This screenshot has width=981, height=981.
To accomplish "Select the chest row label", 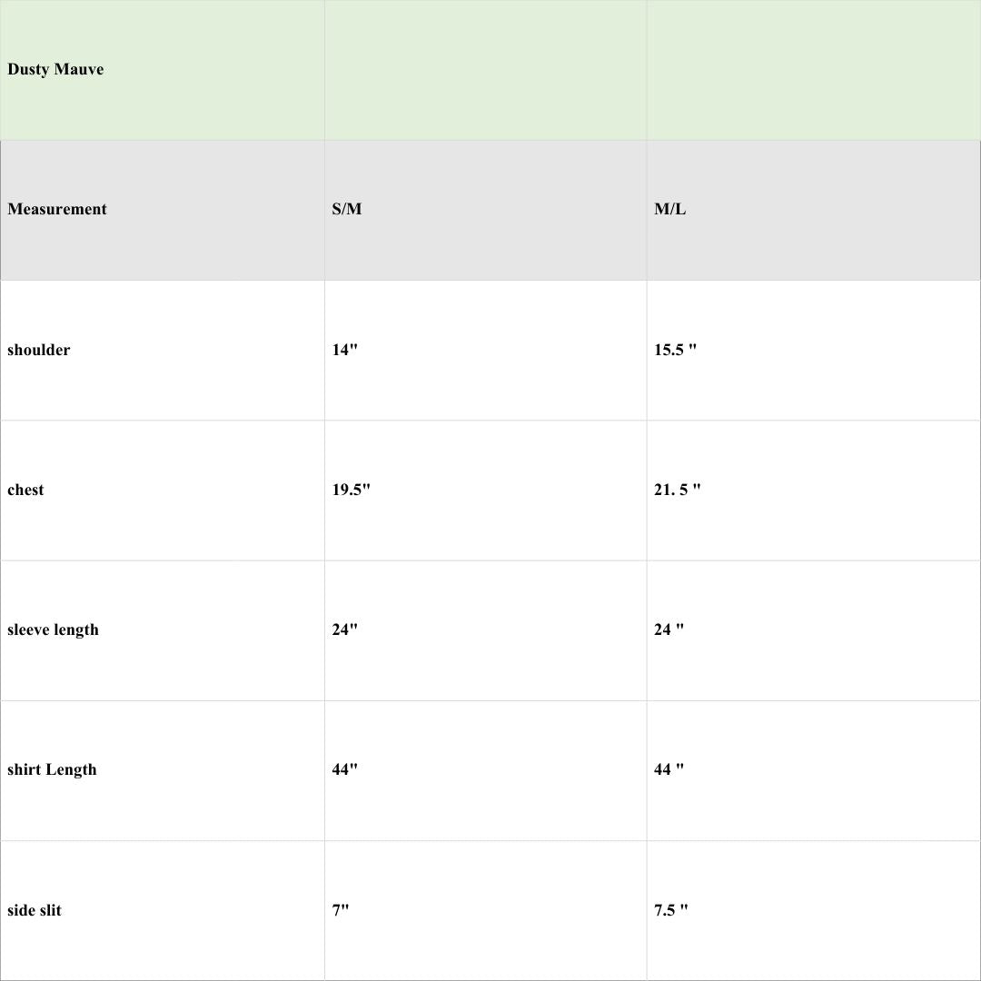I will (x=25, y=490).
